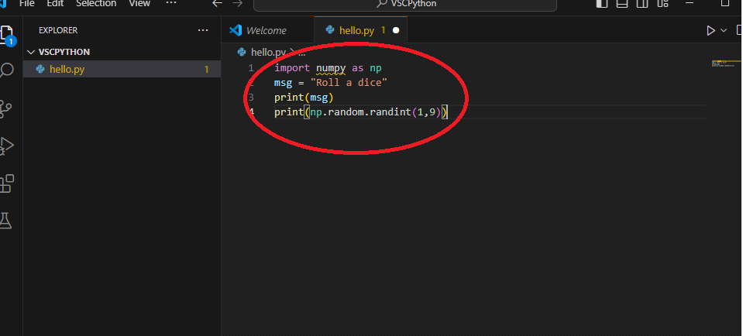Collapse the VSCPYTHON folder section

32,52
